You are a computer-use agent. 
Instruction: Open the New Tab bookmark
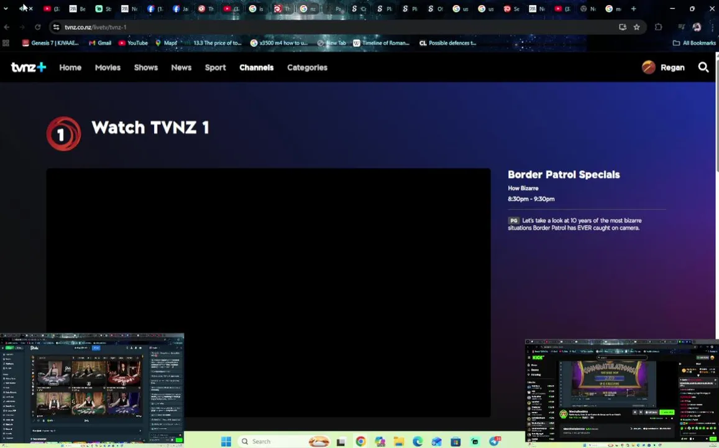(331, 43)
